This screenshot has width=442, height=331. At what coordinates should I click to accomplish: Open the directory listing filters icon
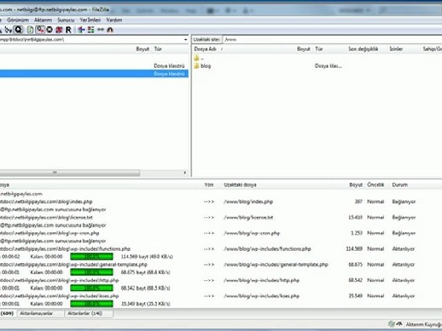coord(81,29)
